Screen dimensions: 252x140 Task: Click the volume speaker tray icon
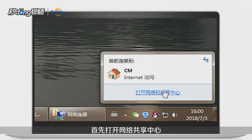click(x=175, y=115)
